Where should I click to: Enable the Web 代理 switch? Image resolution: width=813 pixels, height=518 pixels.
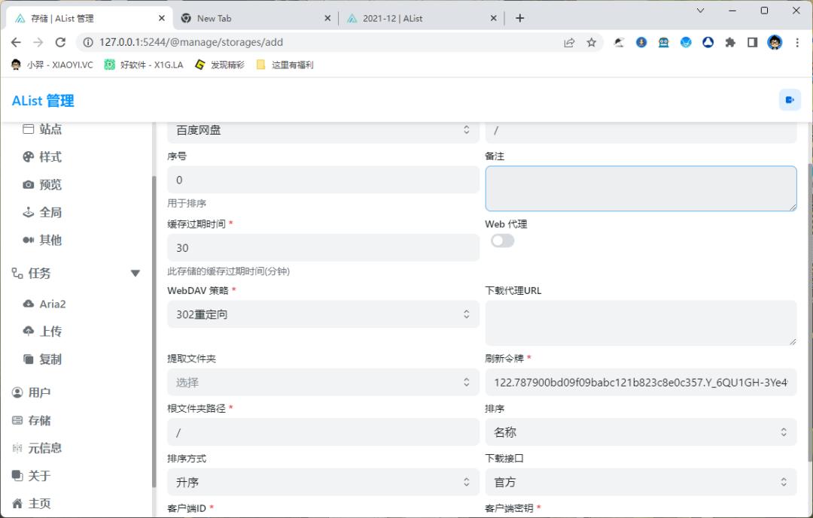pos(502,241)
